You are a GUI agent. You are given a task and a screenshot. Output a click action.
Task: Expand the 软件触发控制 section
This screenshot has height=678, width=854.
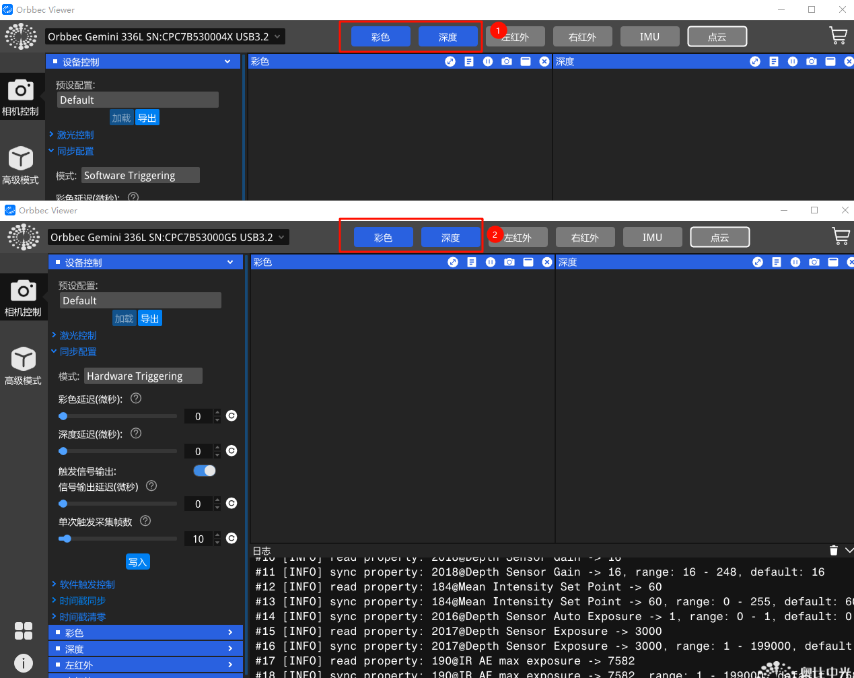(x=87, y=584)
